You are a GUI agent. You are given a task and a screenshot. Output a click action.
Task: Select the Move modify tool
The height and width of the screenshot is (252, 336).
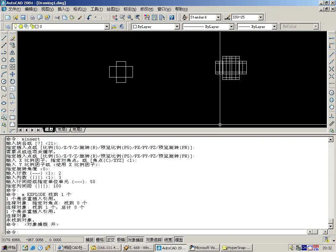[x=12, y=74]
